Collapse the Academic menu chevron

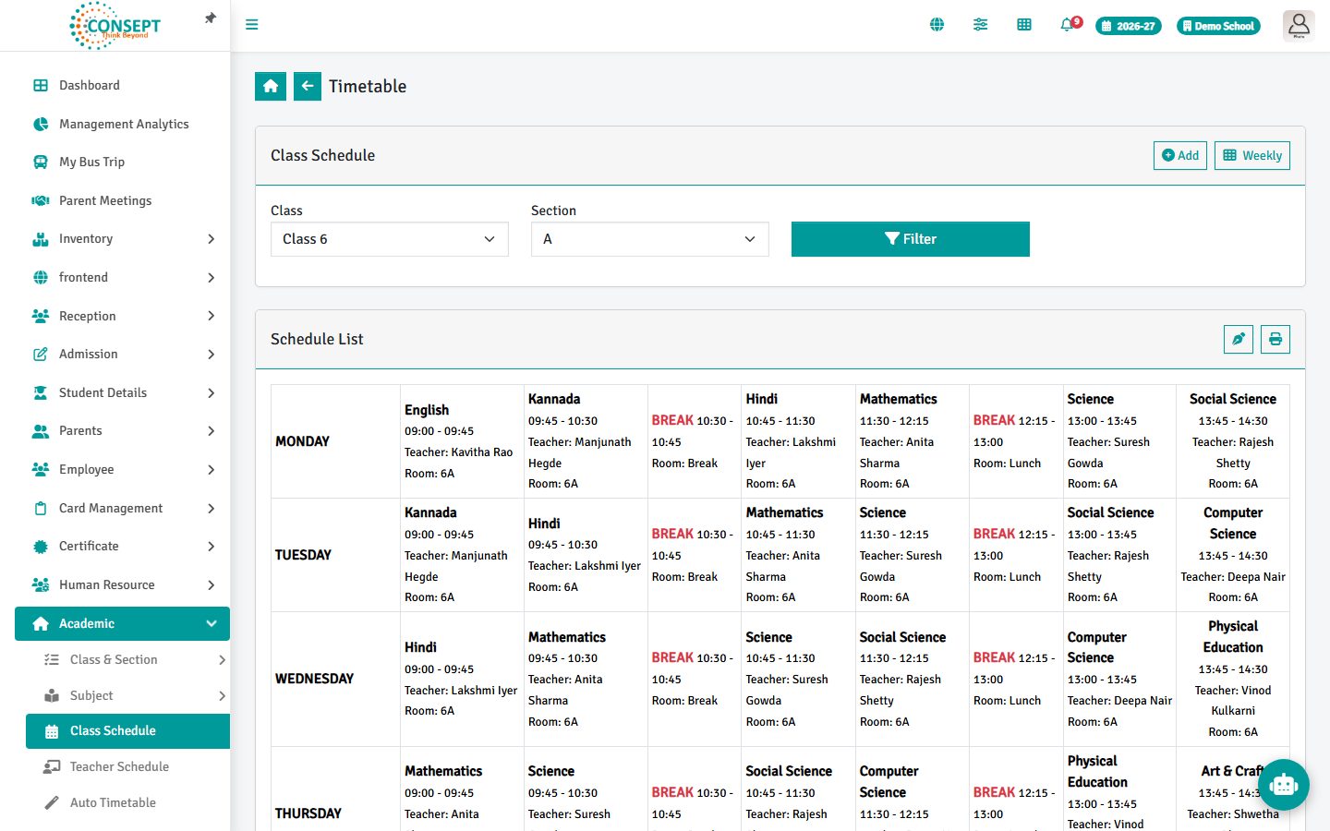[211, 623]
